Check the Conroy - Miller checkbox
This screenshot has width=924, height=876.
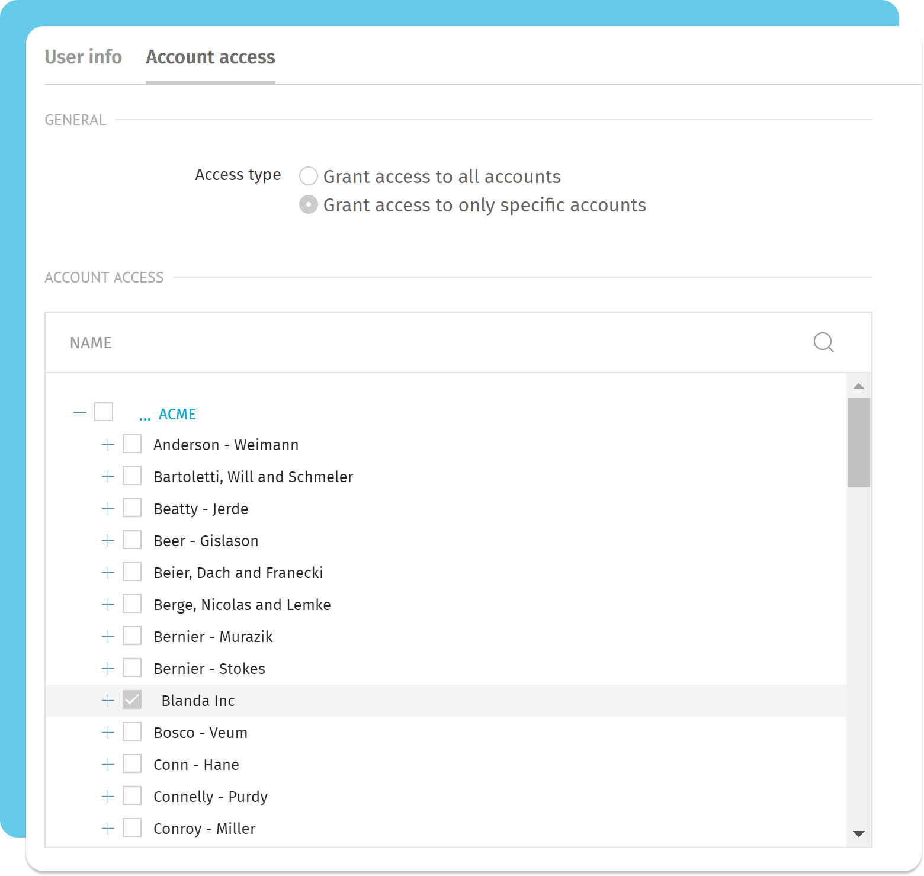132,827
